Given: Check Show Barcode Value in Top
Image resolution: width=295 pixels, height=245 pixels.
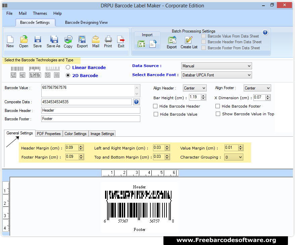Looking at the screenshot, I should point(218,114).
